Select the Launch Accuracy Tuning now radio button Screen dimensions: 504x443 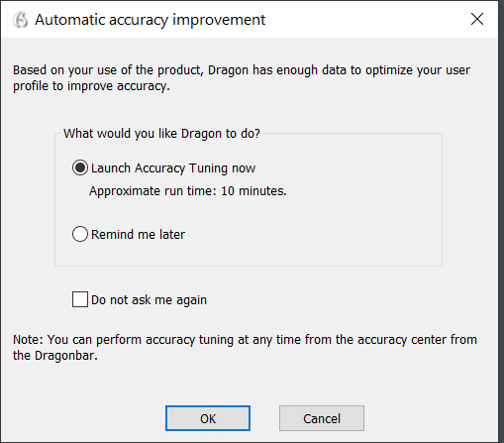[80, 167]
